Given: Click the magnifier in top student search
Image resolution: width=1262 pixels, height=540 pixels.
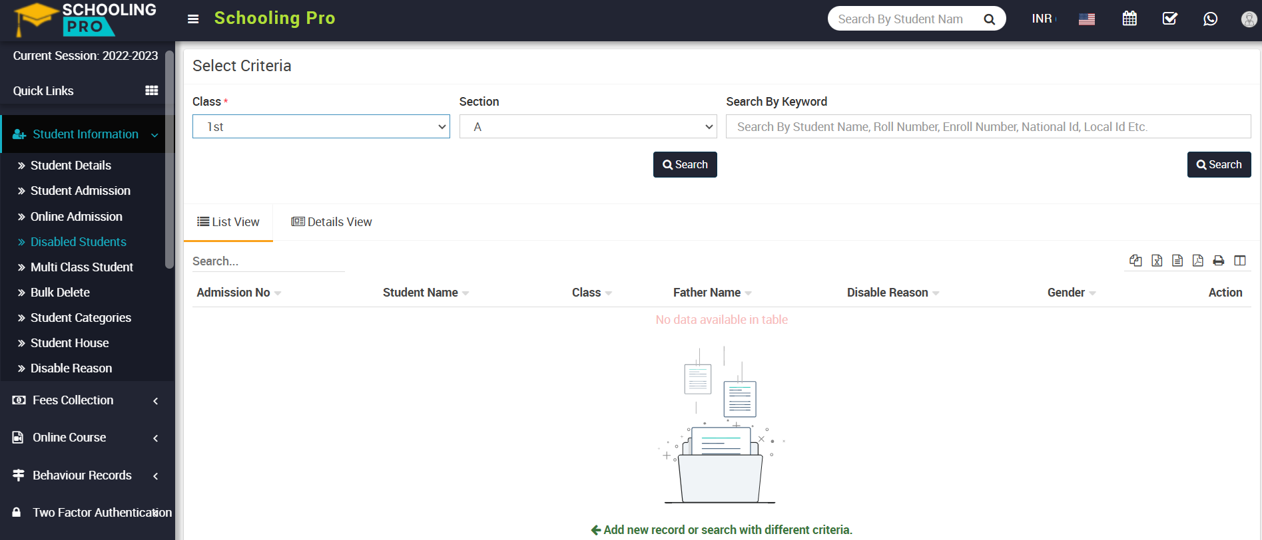Looking at the screenshot, I should (x=990, y=19).
